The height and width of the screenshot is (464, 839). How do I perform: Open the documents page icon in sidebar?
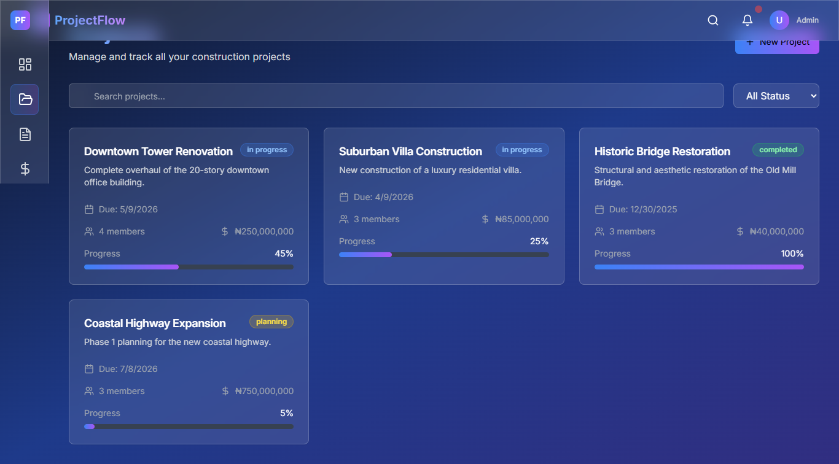pyautogui.click(x=25, y=134)
